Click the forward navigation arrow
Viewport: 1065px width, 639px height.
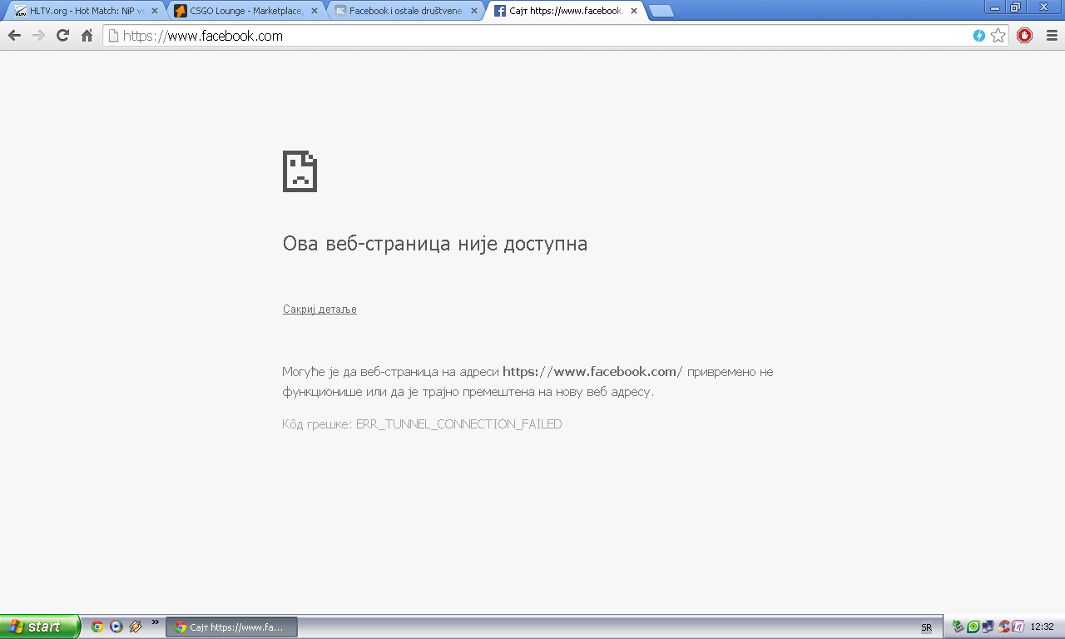pyautogui.click(x=38, y=36)
